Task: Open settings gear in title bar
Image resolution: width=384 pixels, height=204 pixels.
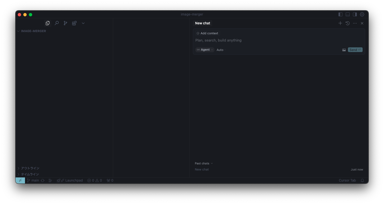Action: tap(362, 14)
